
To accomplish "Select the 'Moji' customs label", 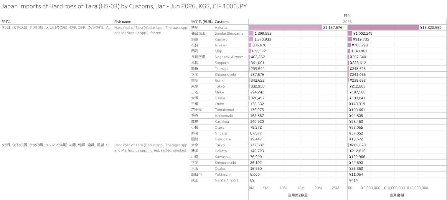I will [219, 51].
